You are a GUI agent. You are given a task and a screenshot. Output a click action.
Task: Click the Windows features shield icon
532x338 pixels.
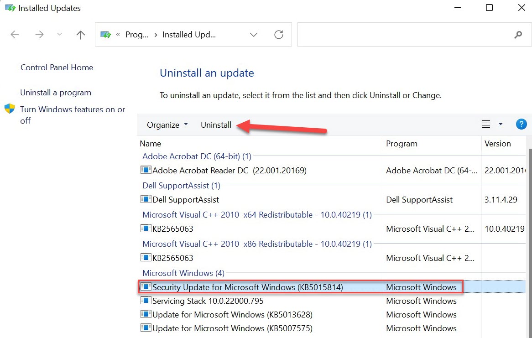(x=10, y=109)
